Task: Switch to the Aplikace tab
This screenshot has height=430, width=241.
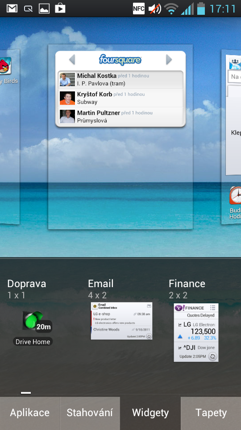Action: coord(29,413)
